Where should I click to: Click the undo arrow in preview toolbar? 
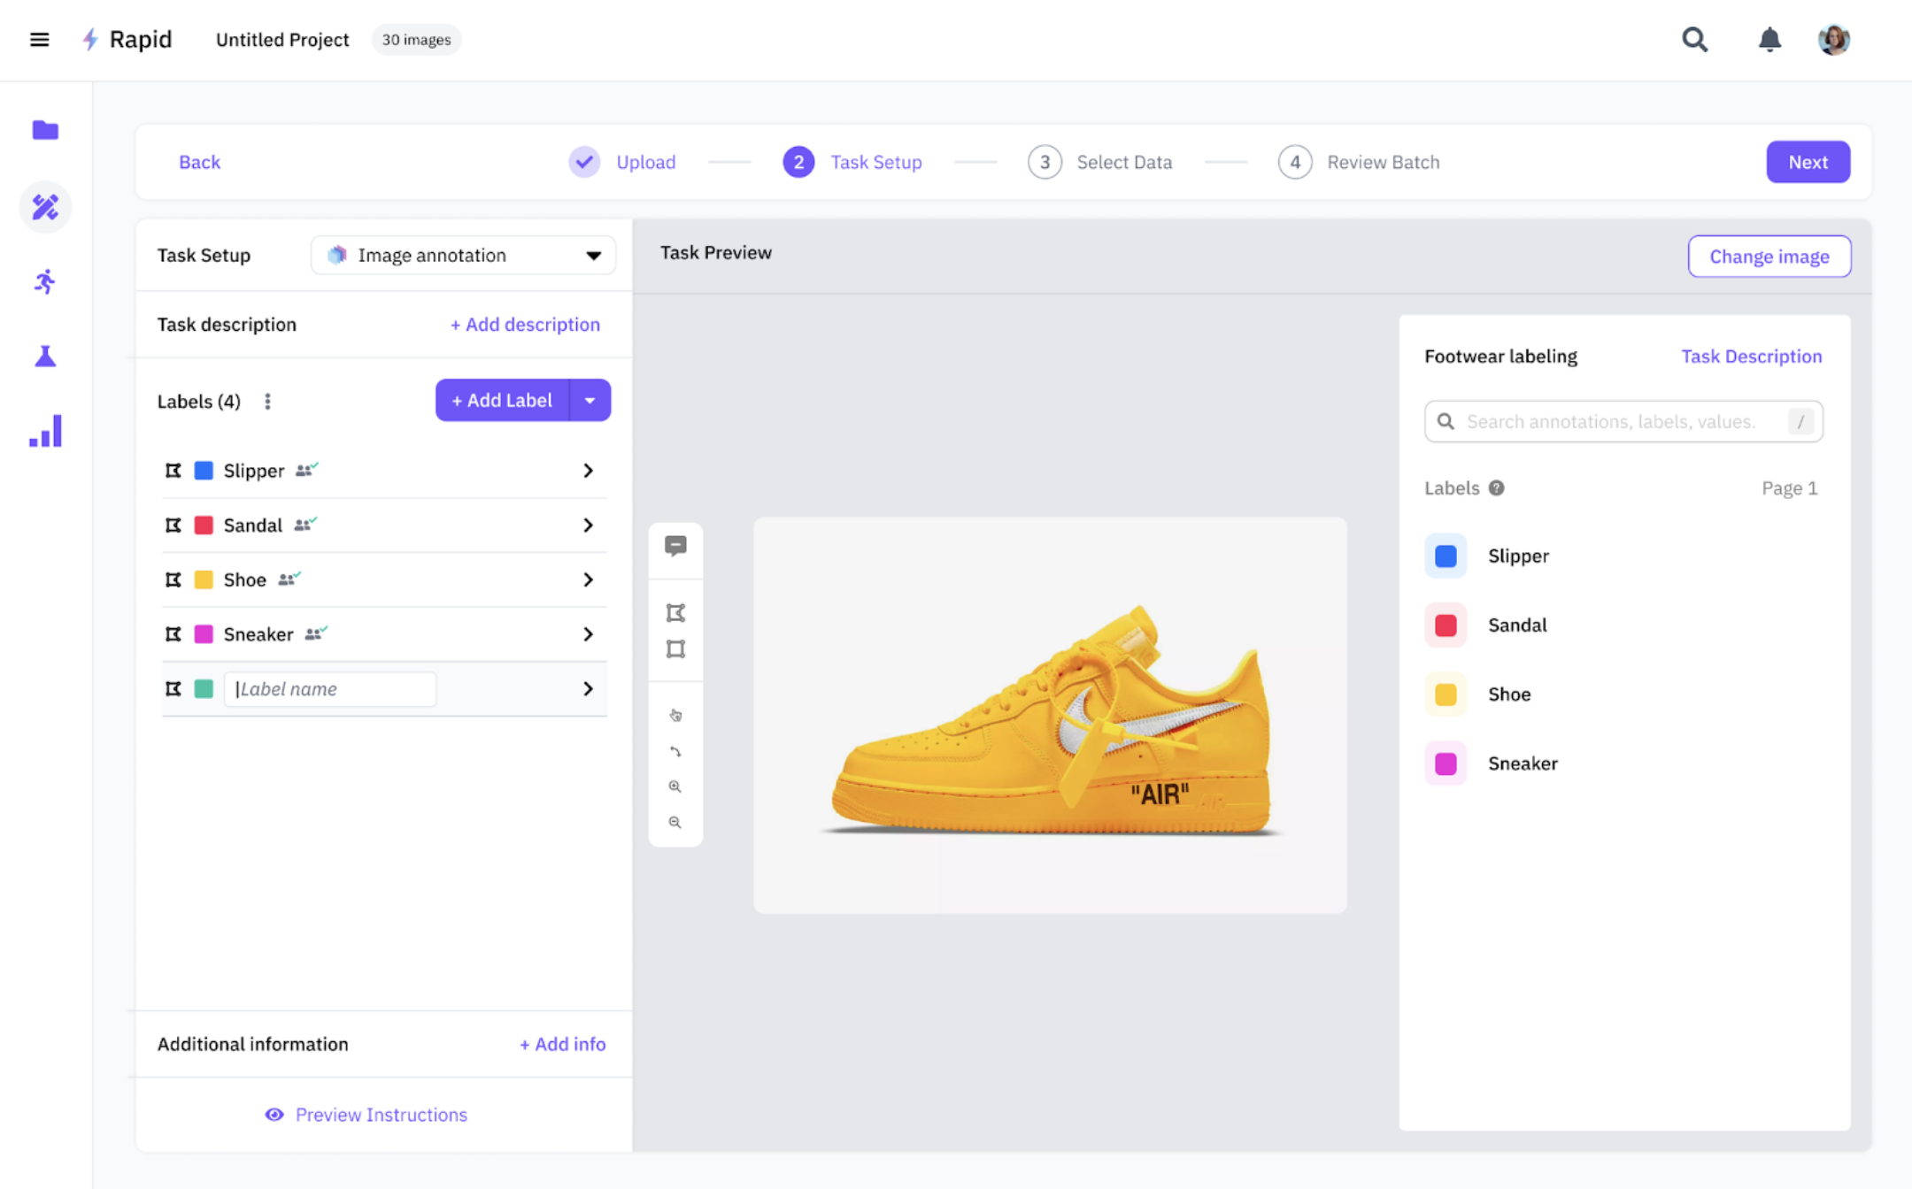675,751
